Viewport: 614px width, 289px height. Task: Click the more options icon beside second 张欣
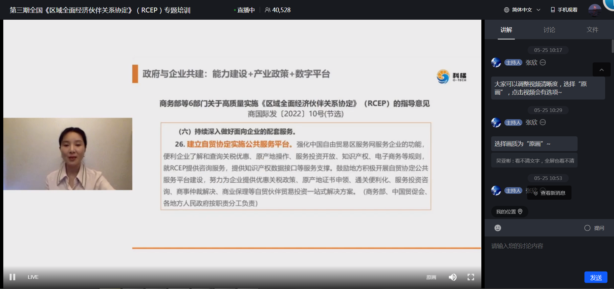[x=543, y=122]
